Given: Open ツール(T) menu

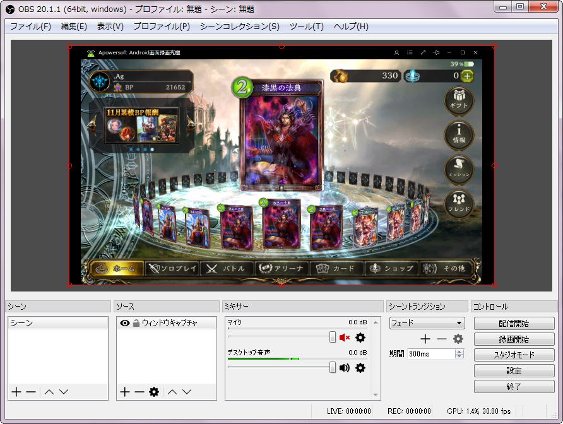Looking at the screenshot, I should pos(307,26).
